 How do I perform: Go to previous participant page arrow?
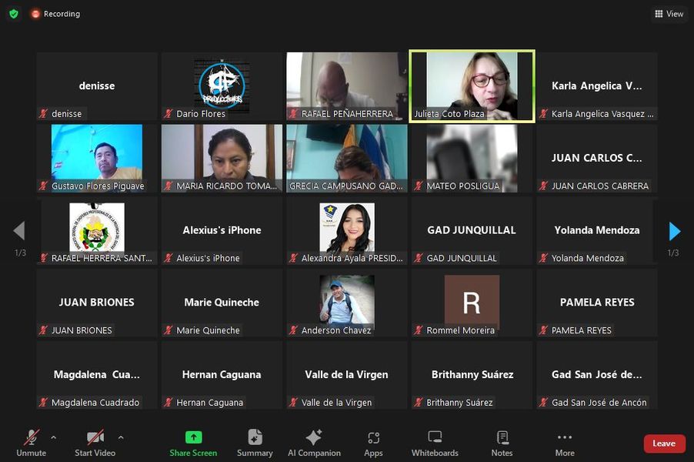[x=19, y=231]
